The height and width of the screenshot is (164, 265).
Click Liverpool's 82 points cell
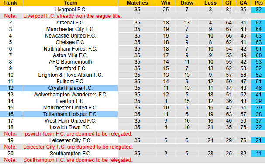pos(258,10)
